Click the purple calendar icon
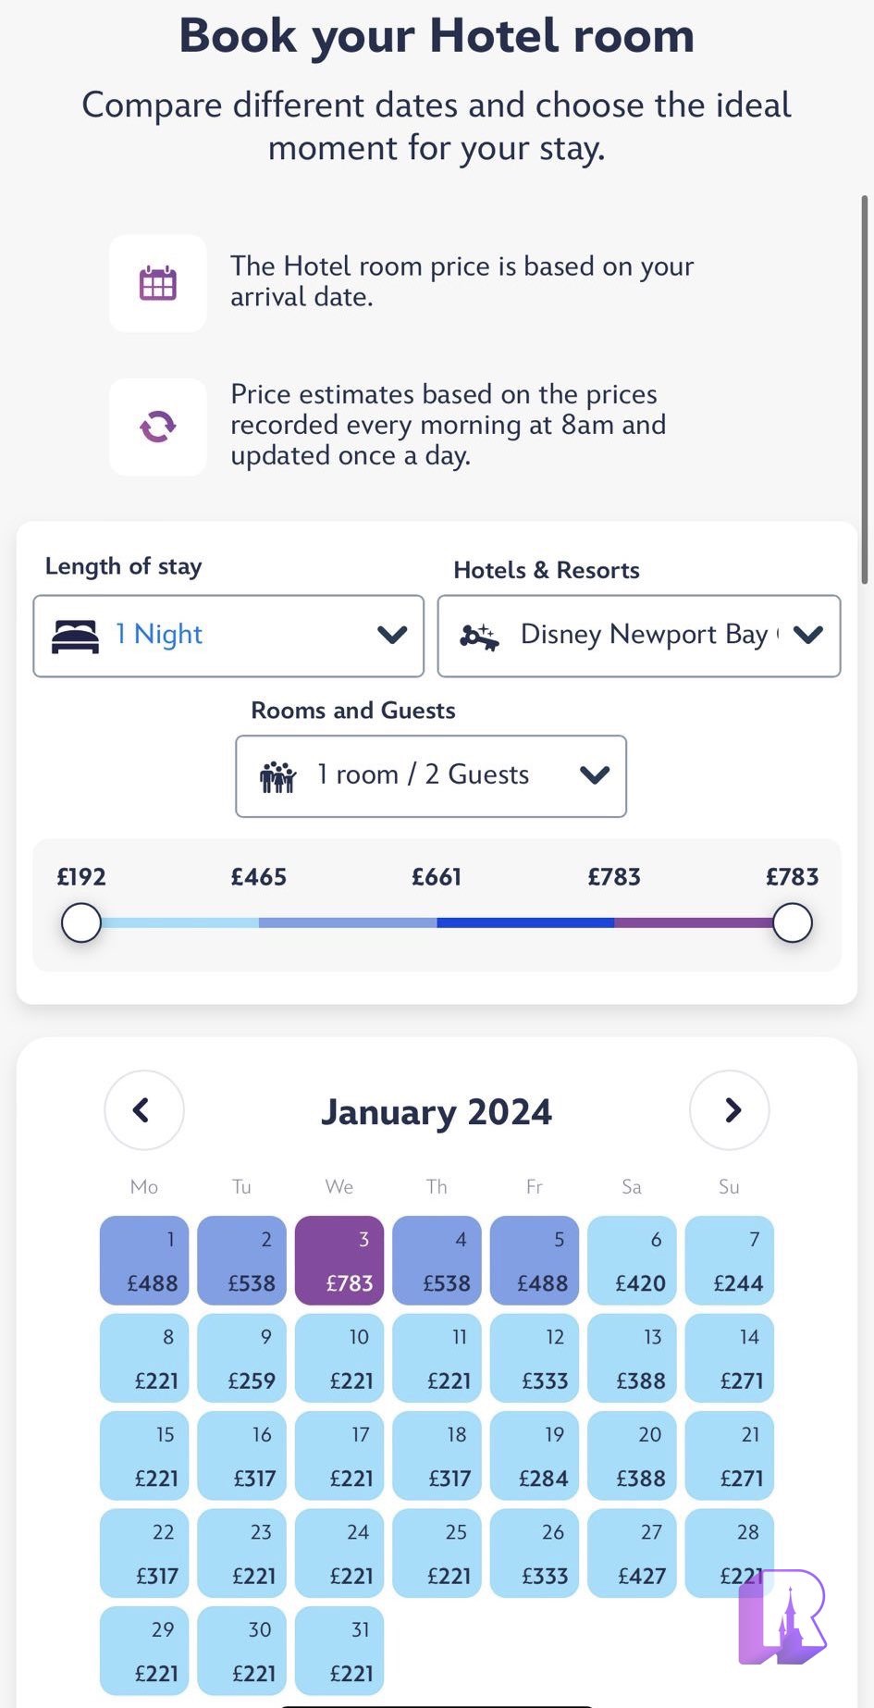Viewport: 874px width, 1708px height. 158,283
